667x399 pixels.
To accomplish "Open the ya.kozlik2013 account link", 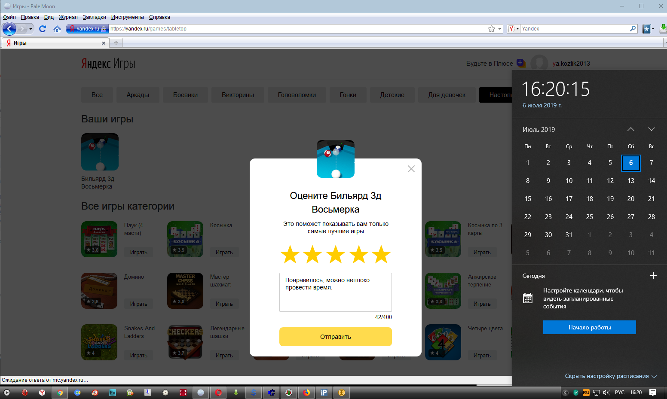I will coord(571,64).
